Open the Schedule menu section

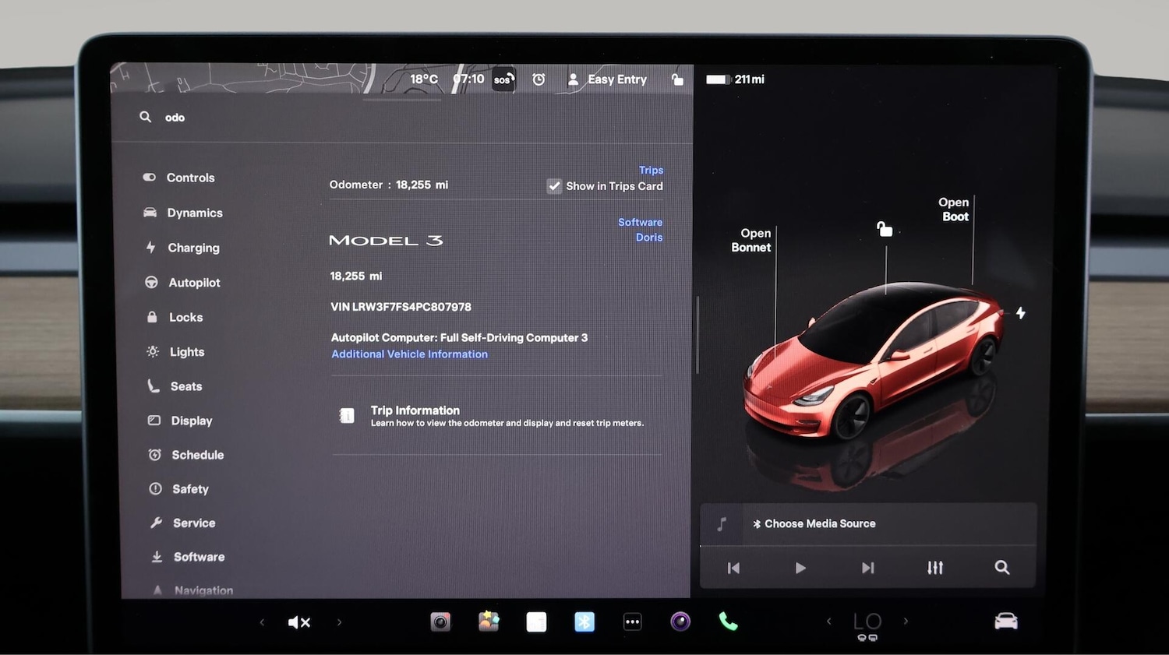(186, 455)
